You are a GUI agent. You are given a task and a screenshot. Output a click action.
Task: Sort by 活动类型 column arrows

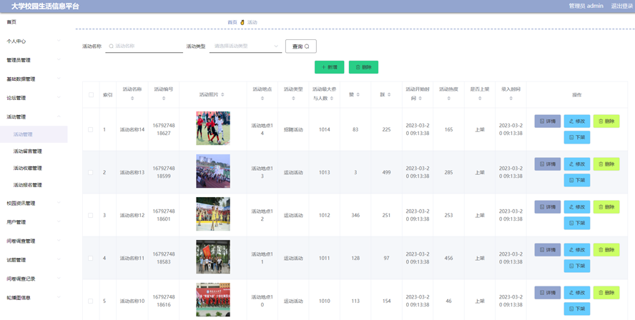293,99
